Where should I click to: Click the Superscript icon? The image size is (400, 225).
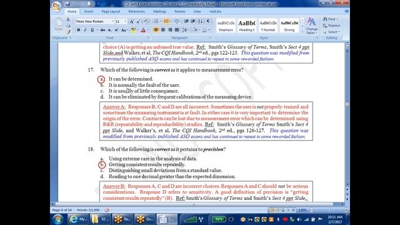pyautogui.click(x=116, y=30)
